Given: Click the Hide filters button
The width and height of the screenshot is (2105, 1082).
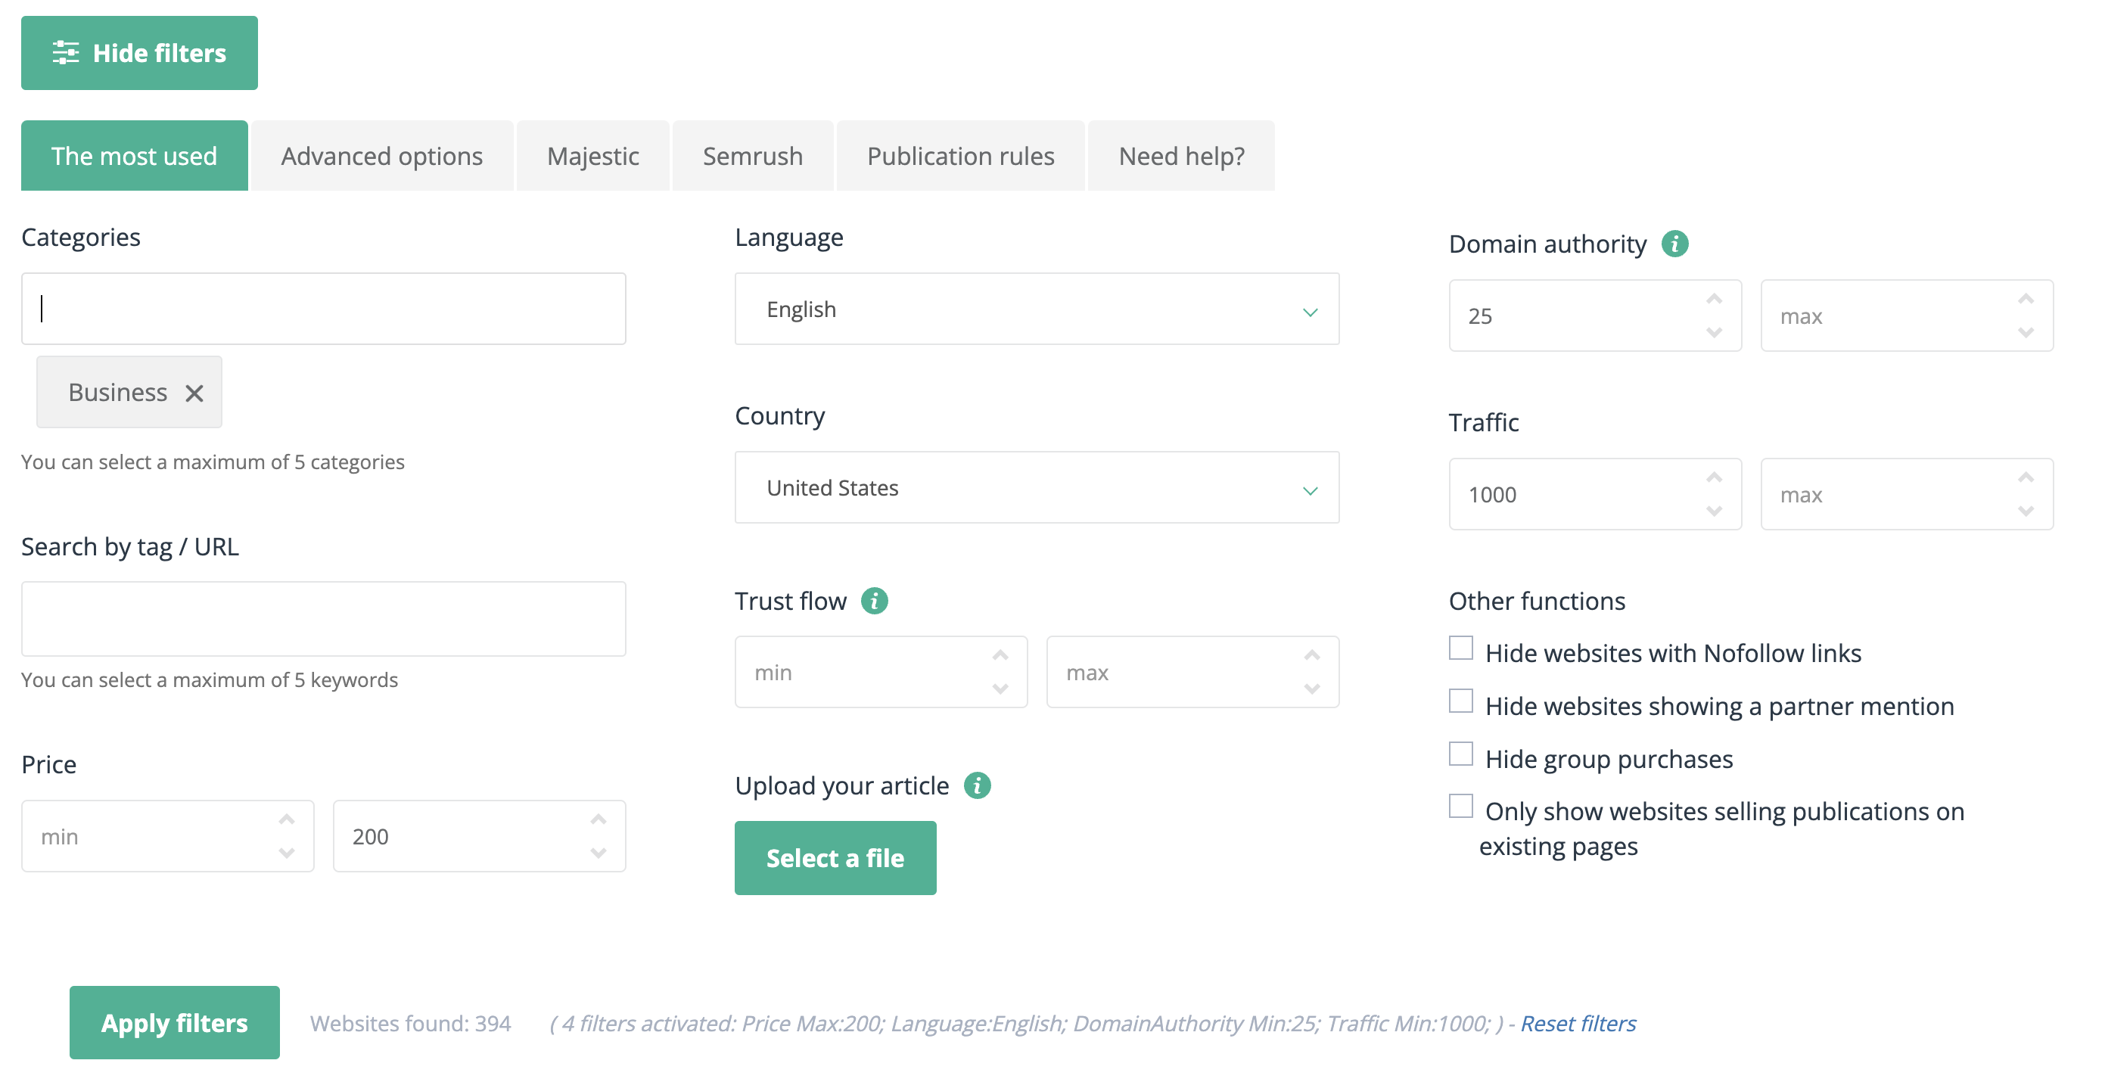Looking at the screenshot, I should tap(139, 53).
